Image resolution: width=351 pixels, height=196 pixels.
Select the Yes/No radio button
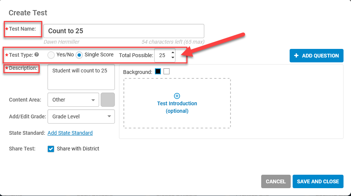coord(51,55)
